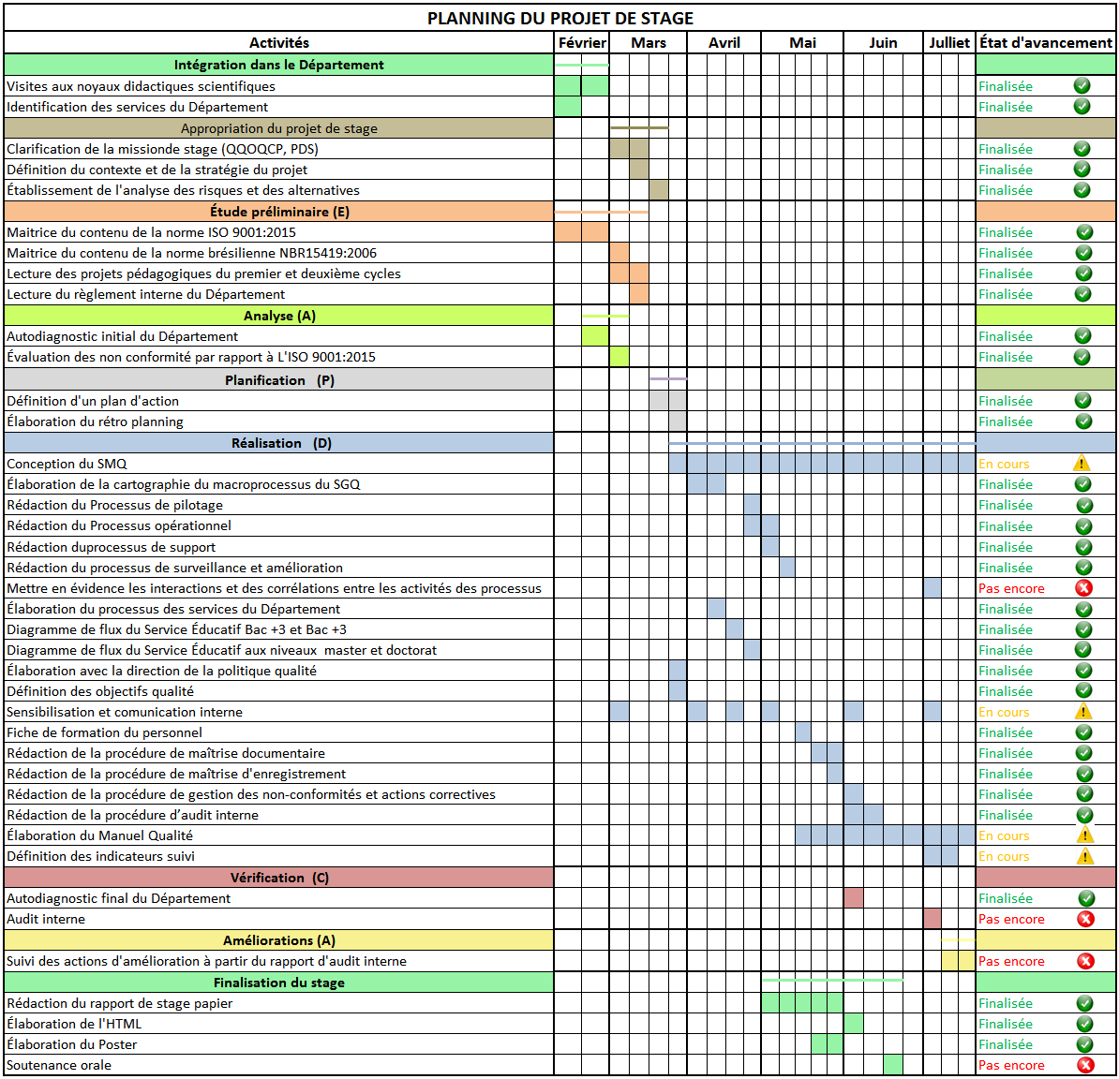Select the Février month column header

[x=582, y=43]
